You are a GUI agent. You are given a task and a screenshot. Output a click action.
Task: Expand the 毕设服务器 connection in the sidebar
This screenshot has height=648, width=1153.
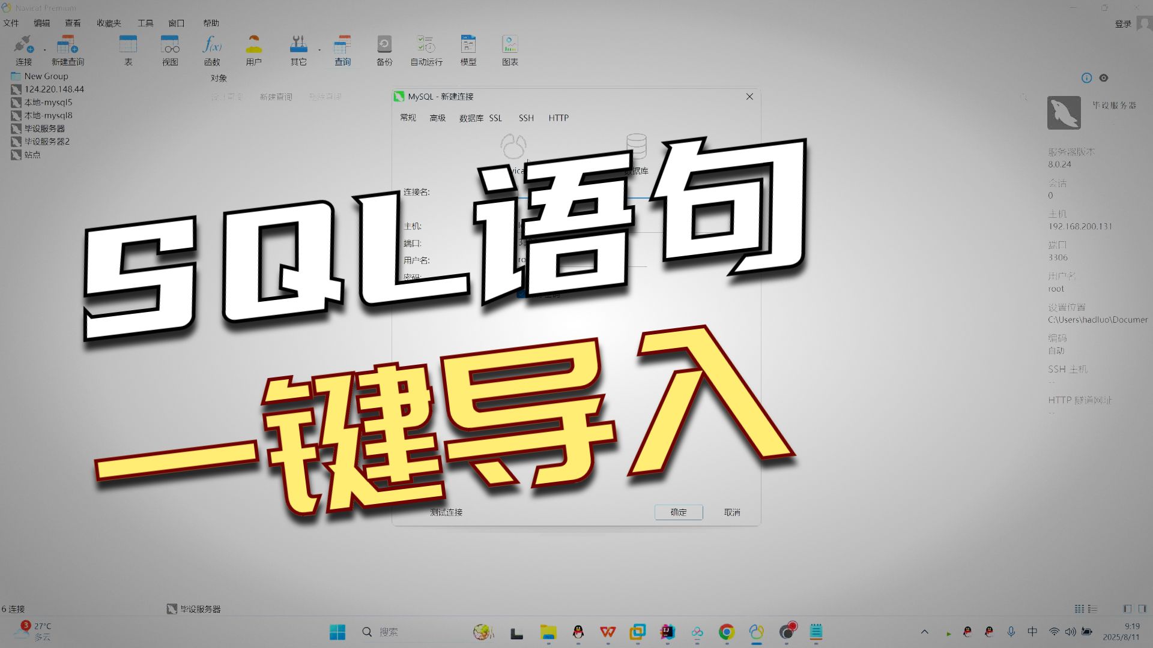(45, 128)
